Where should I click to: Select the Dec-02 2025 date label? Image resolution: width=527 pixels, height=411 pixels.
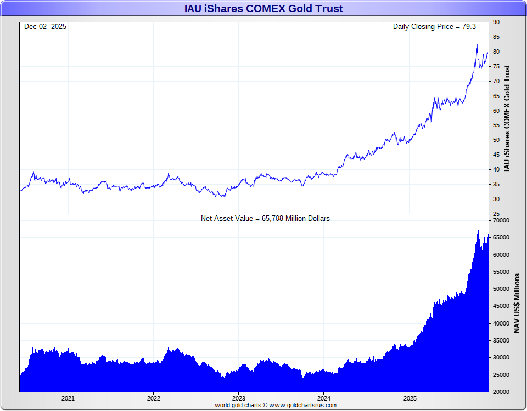46,26
